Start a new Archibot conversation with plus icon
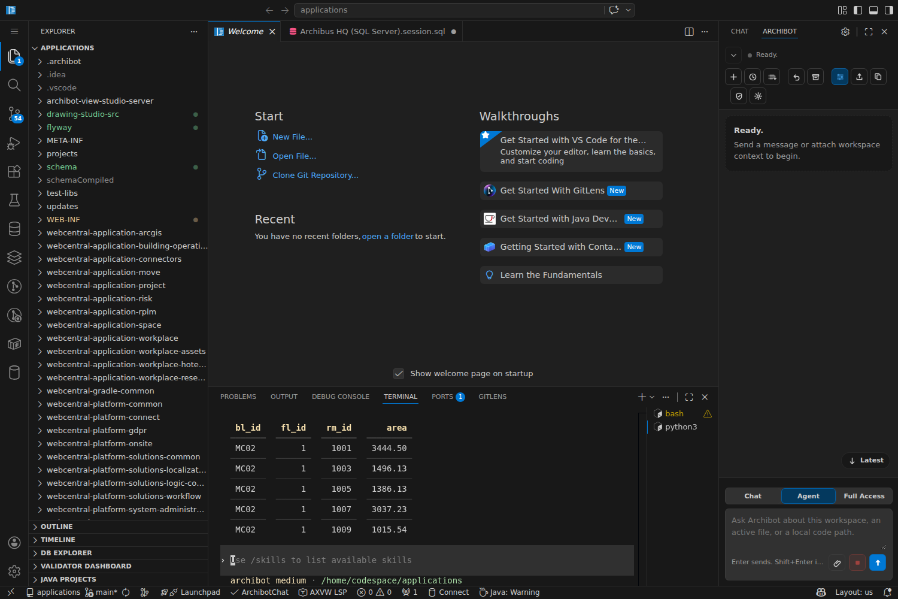Viewport: 898px width, 599px height. point(733,77)
